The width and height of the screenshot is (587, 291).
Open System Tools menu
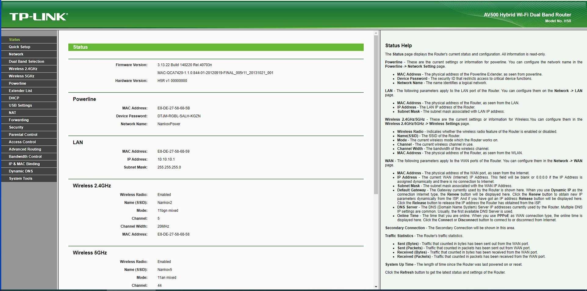[x=29, y=179]
